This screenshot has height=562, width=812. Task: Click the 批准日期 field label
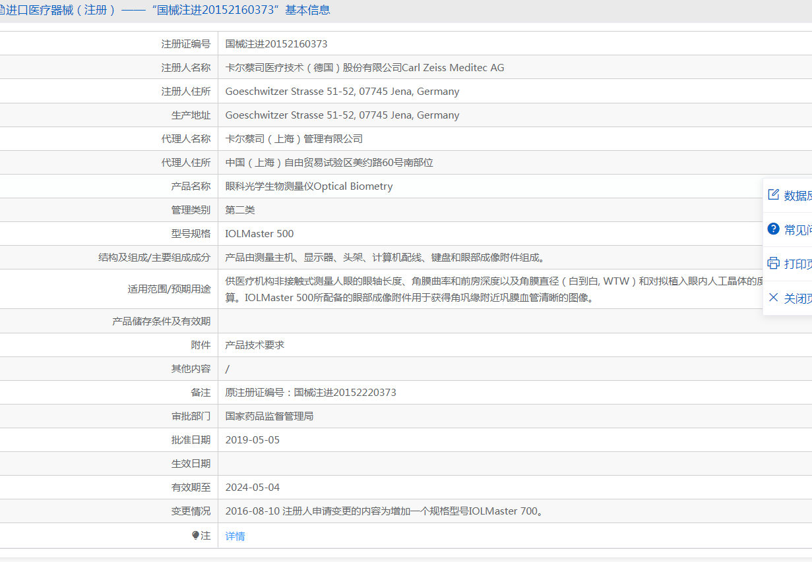[191, 440]
